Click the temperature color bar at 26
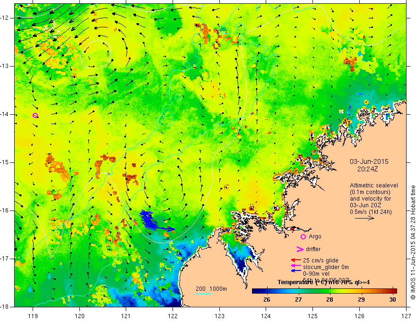This screenshot has height=321, width=416. tap(267, 291)
